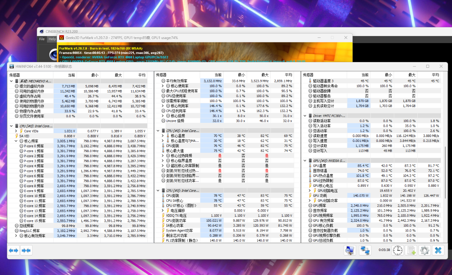The width and height of the screenshot is (452, 275).
Task: Click the lightning icon beside SA VID
Action: coord(17,136)
